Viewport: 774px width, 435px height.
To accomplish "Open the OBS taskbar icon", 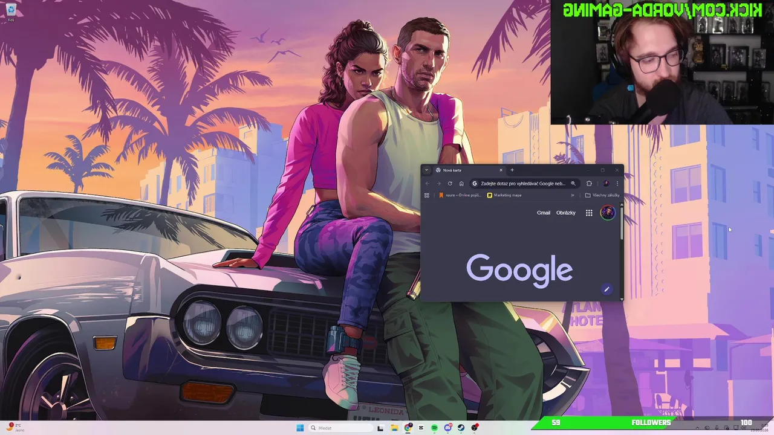I will tap(474, 428).
